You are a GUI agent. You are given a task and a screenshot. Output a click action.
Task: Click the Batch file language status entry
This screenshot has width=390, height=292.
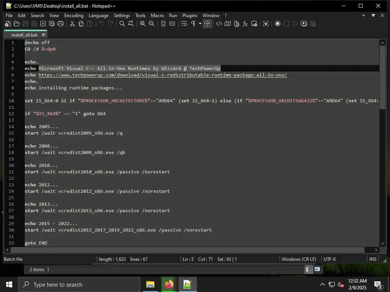13,259
